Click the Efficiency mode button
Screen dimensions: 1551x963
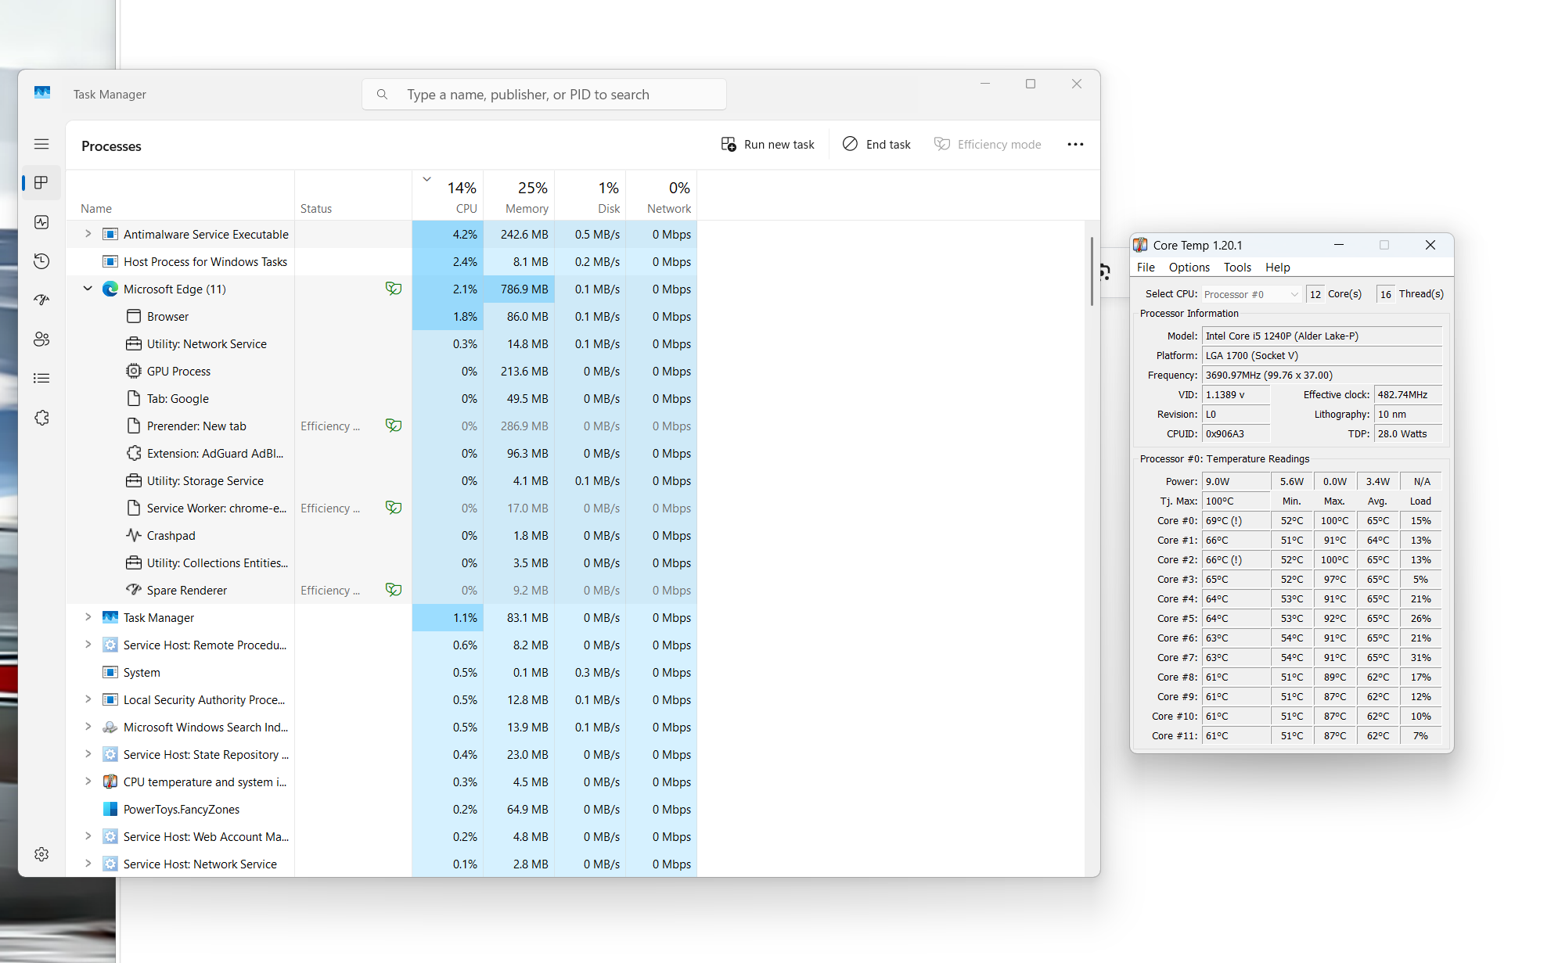pyautogui.click(x=988, y=145)
